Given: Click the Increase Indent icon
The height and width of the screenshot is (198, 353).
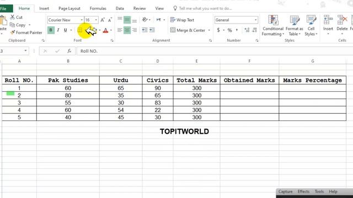Looking at the screenshot, I should [152, 30].
